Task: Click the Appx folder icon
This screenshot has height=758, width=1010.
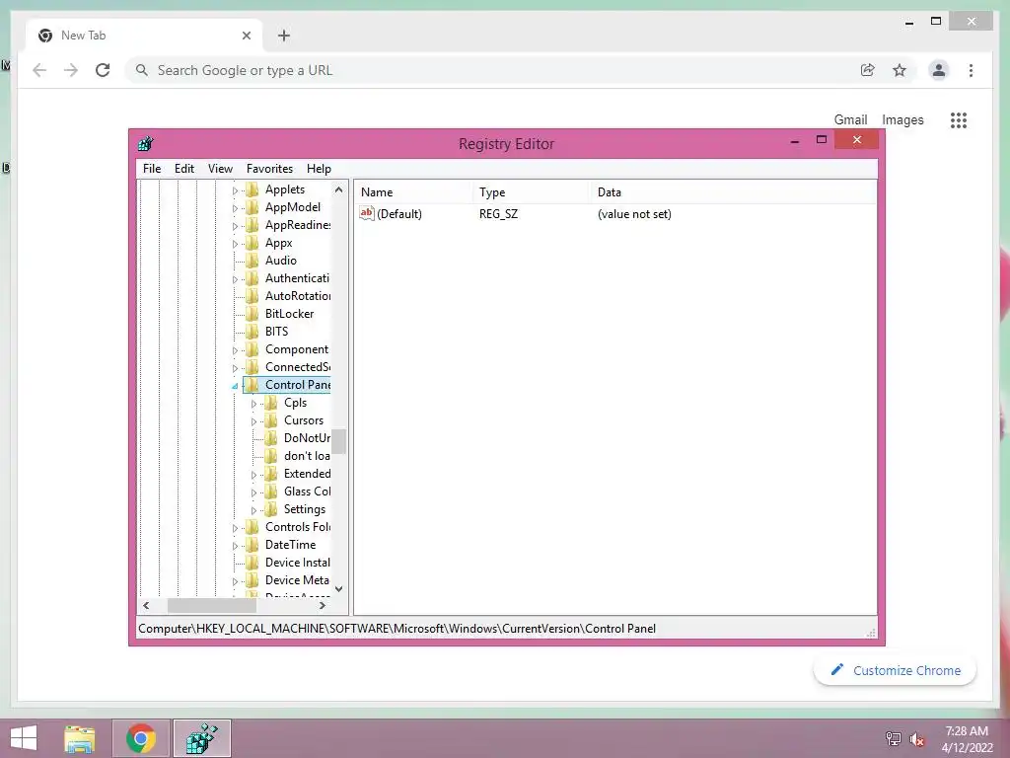Action: point(252,243)
